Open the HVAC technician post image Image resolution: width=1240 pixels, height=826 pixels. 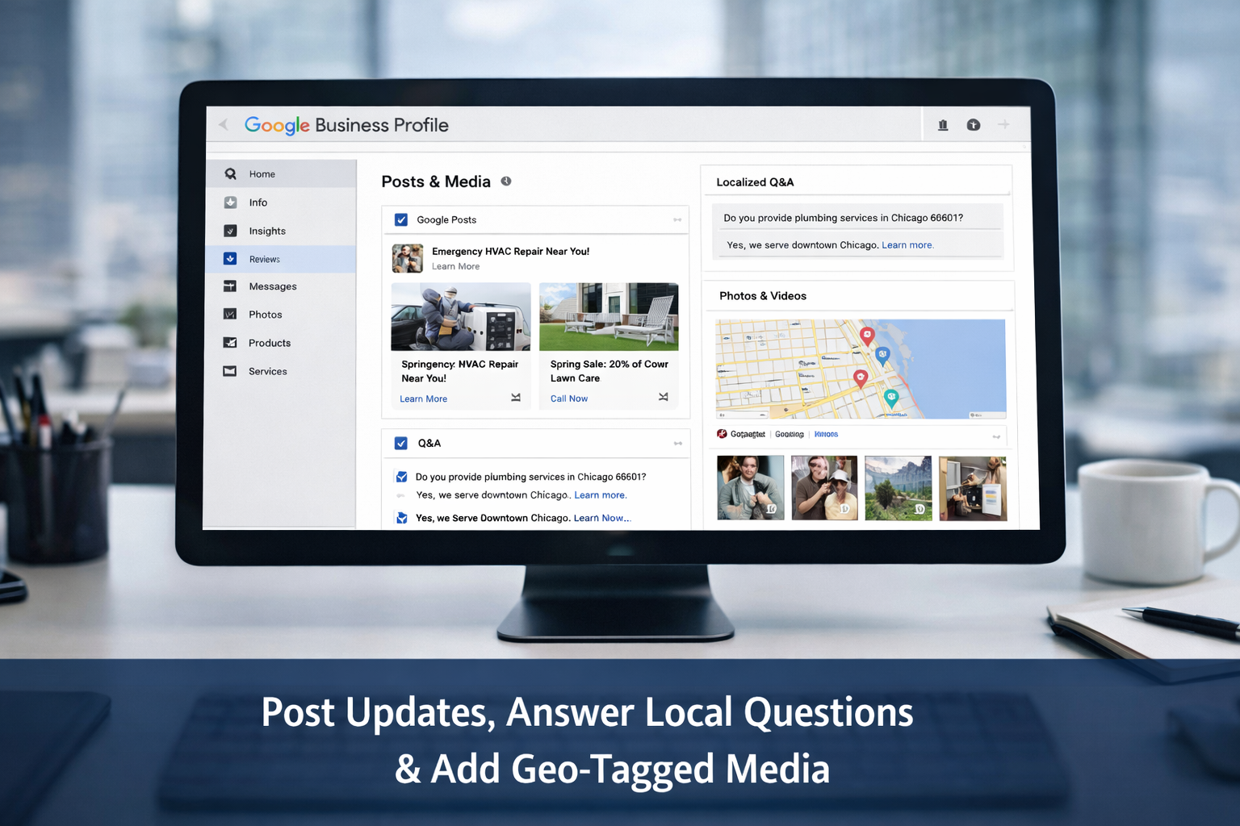coord(461,316)
